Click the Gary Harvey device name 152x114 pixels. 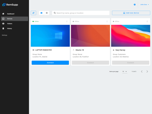(x=120, y=50)
